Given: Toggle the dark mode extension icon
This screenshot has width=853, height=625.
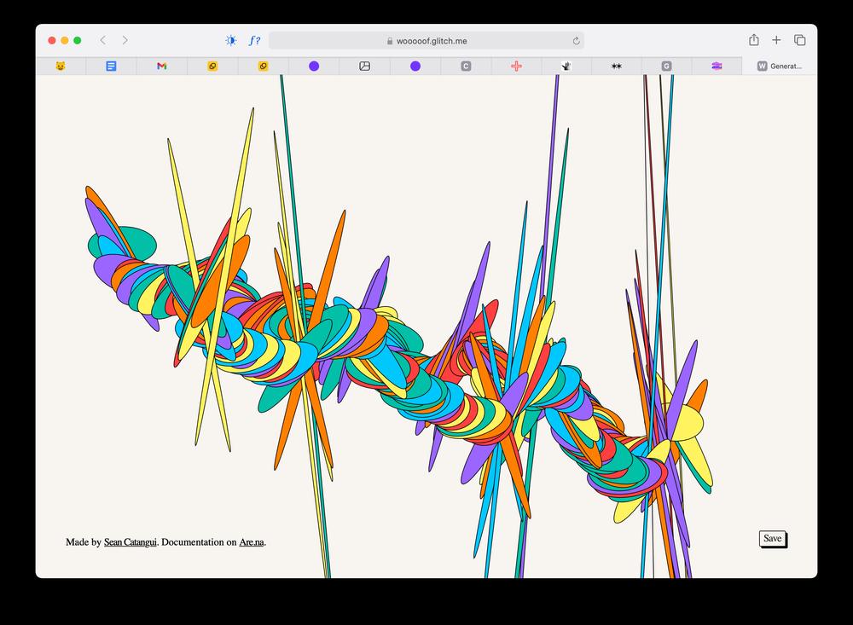Looking at the screenshot, I should click(x=231, y=40).
